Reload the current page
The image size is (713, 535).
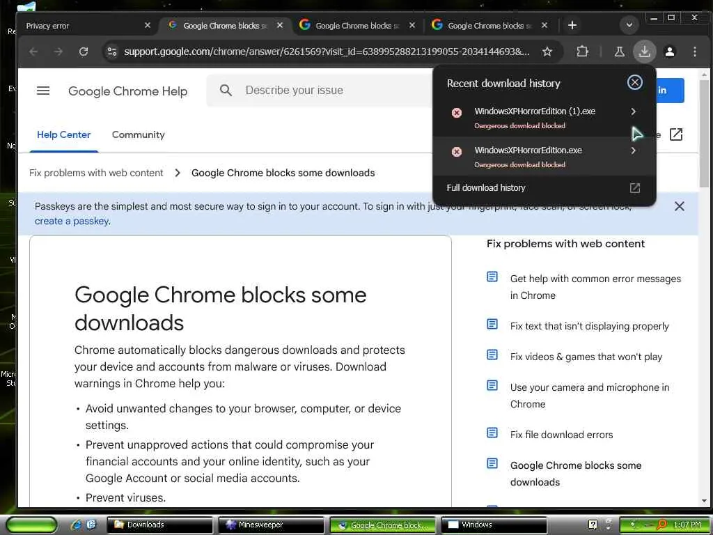tap(84, 52)
